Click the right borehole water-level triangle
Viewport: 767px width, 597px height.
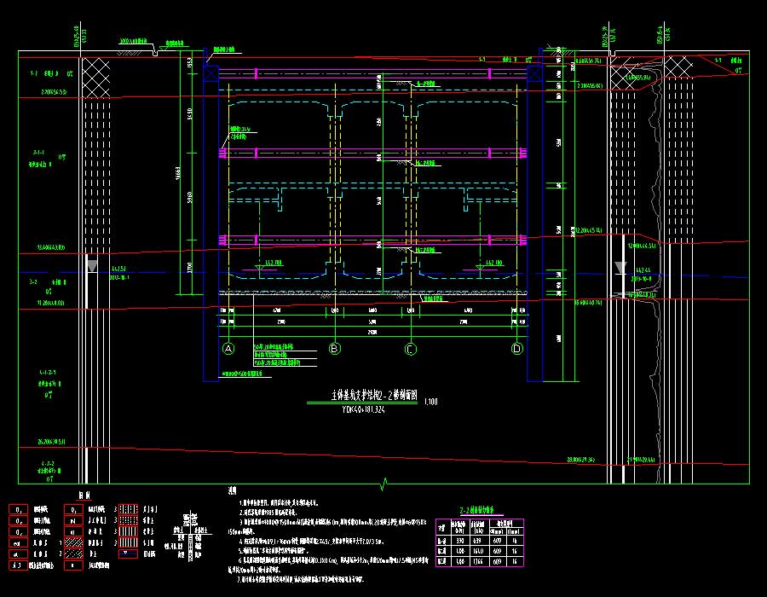click(x=620, y=268)
